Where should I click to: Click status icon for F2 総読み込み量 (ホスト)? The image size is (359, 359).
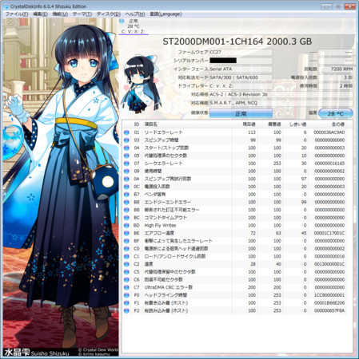[x=126, y=310]
